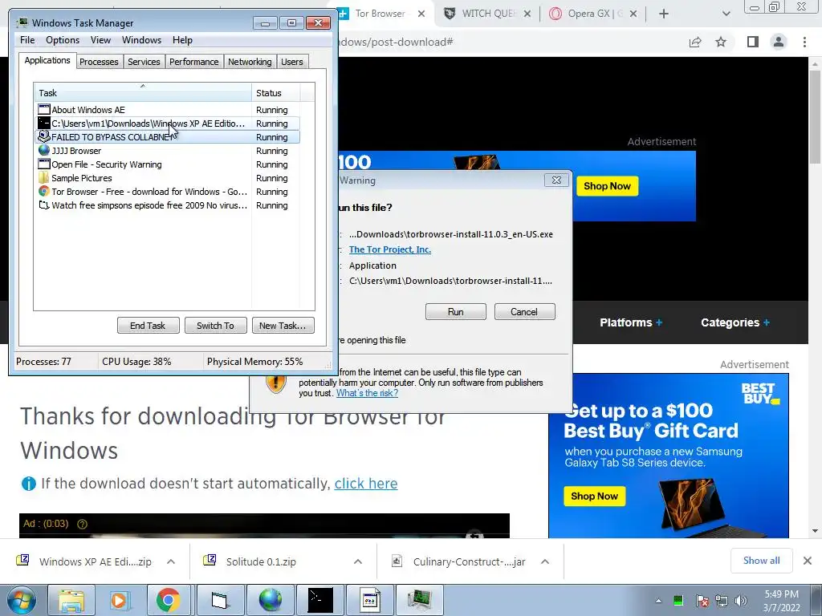Open the Windows Start orb

tap(21, 600)
